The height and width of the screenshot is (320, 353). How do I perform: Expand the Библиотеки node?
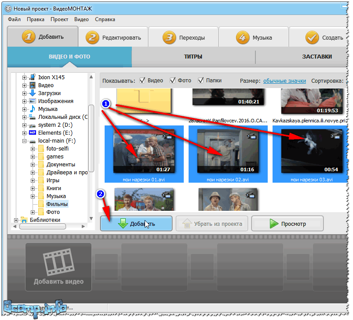point(16,220)
